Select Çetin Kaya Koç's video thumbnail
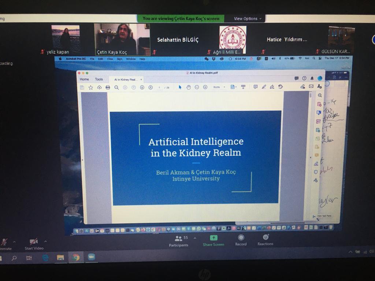Screen dimensions: 375x281 pos(122,39)
